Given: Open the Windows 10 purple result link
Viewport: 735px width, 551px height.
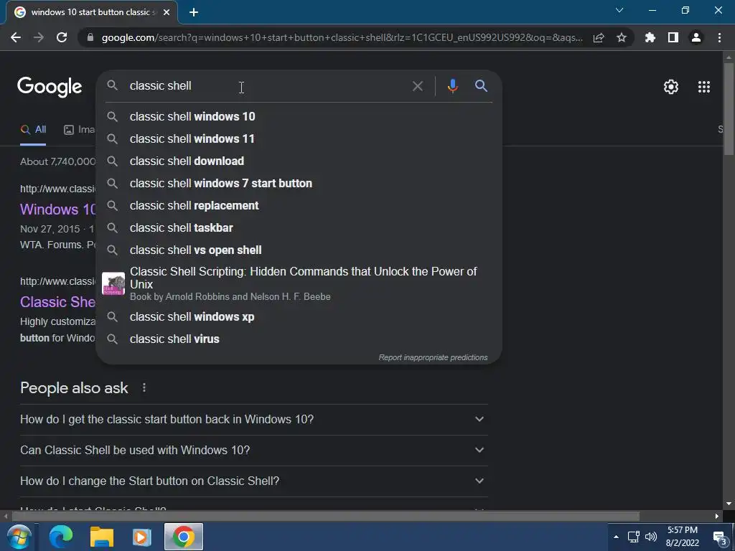Looking at the screenshot, I should [58, 209].
